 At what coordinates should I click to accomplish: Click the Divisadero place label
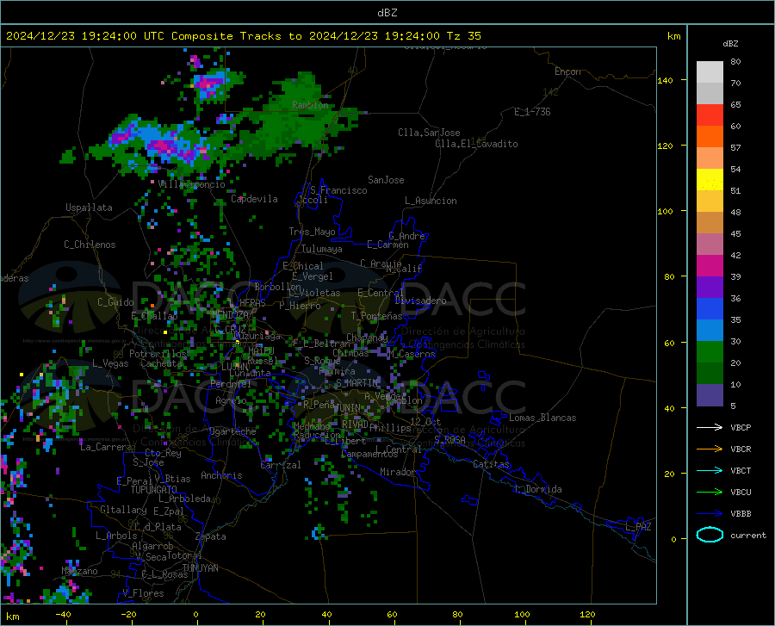[x=420, y=301]
